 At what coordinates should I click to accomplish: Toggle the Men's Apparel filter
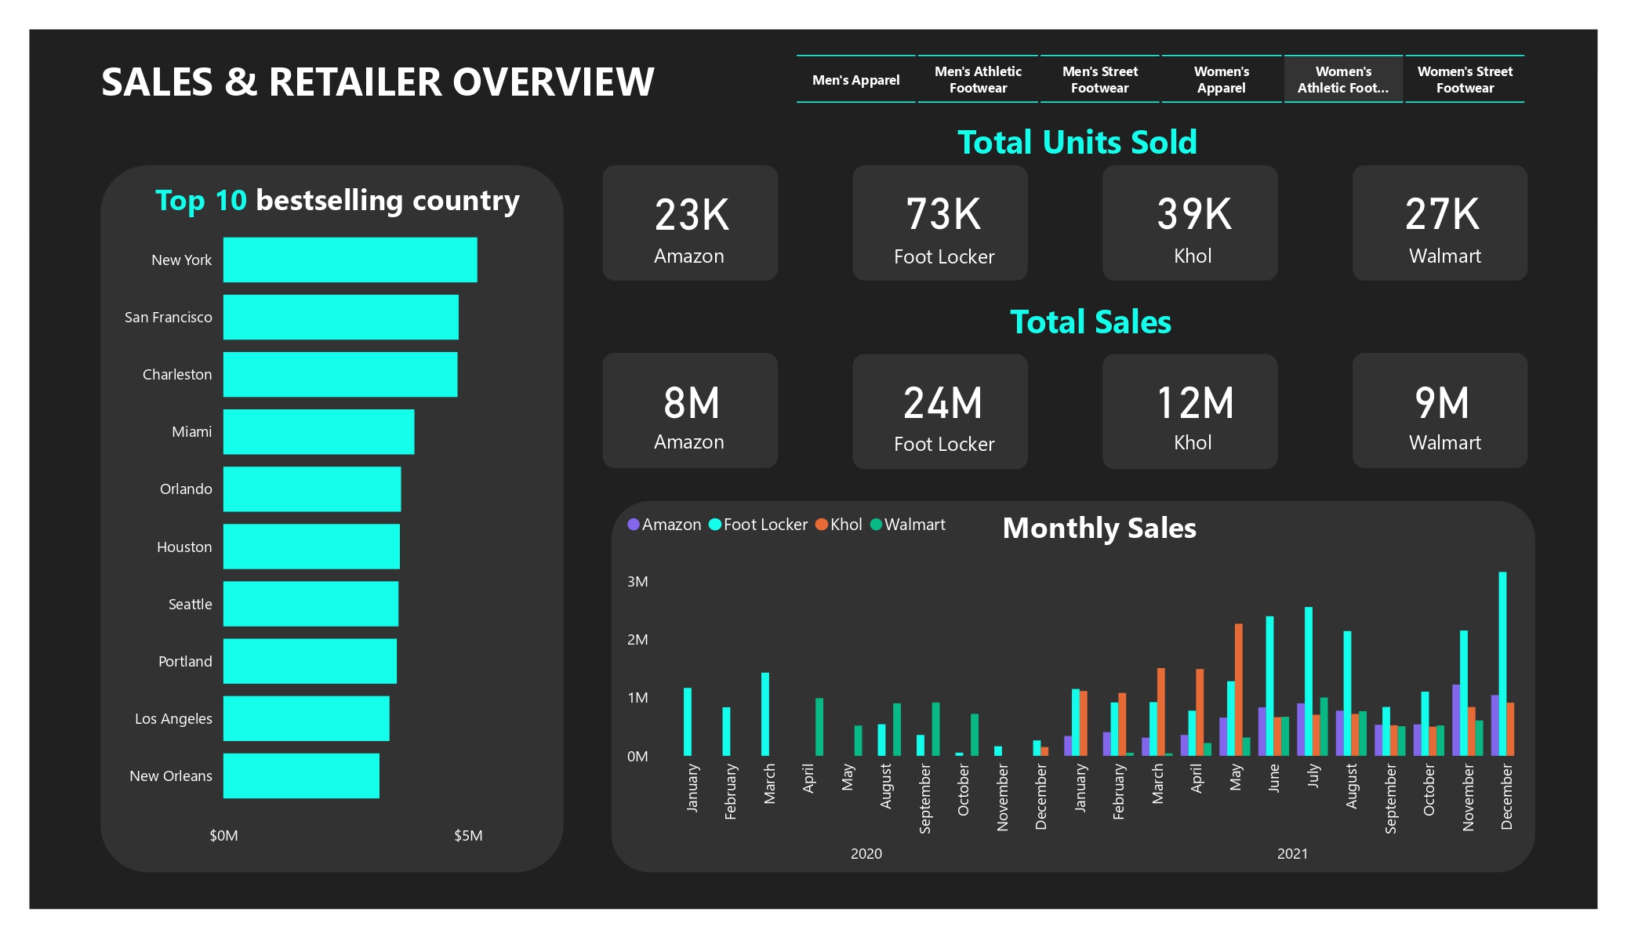[856, 78]
